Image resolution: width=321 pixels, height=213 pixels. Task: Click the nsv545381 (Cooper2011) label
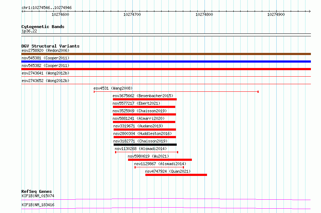(x=45, y=58)
